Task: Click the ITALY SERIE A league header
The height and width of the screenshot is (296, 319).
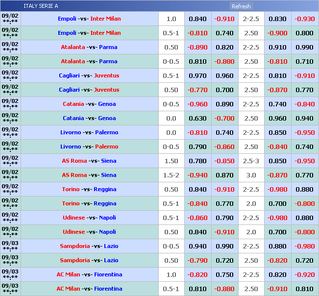Action: click(40, 6)
